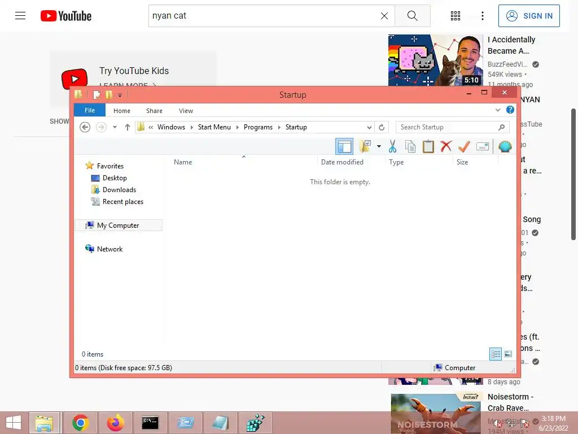Open the View ribbon tab

point(186,111)
